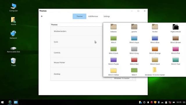
Task: Open the Removable Disk desktop icon
Action: (13, 50)
